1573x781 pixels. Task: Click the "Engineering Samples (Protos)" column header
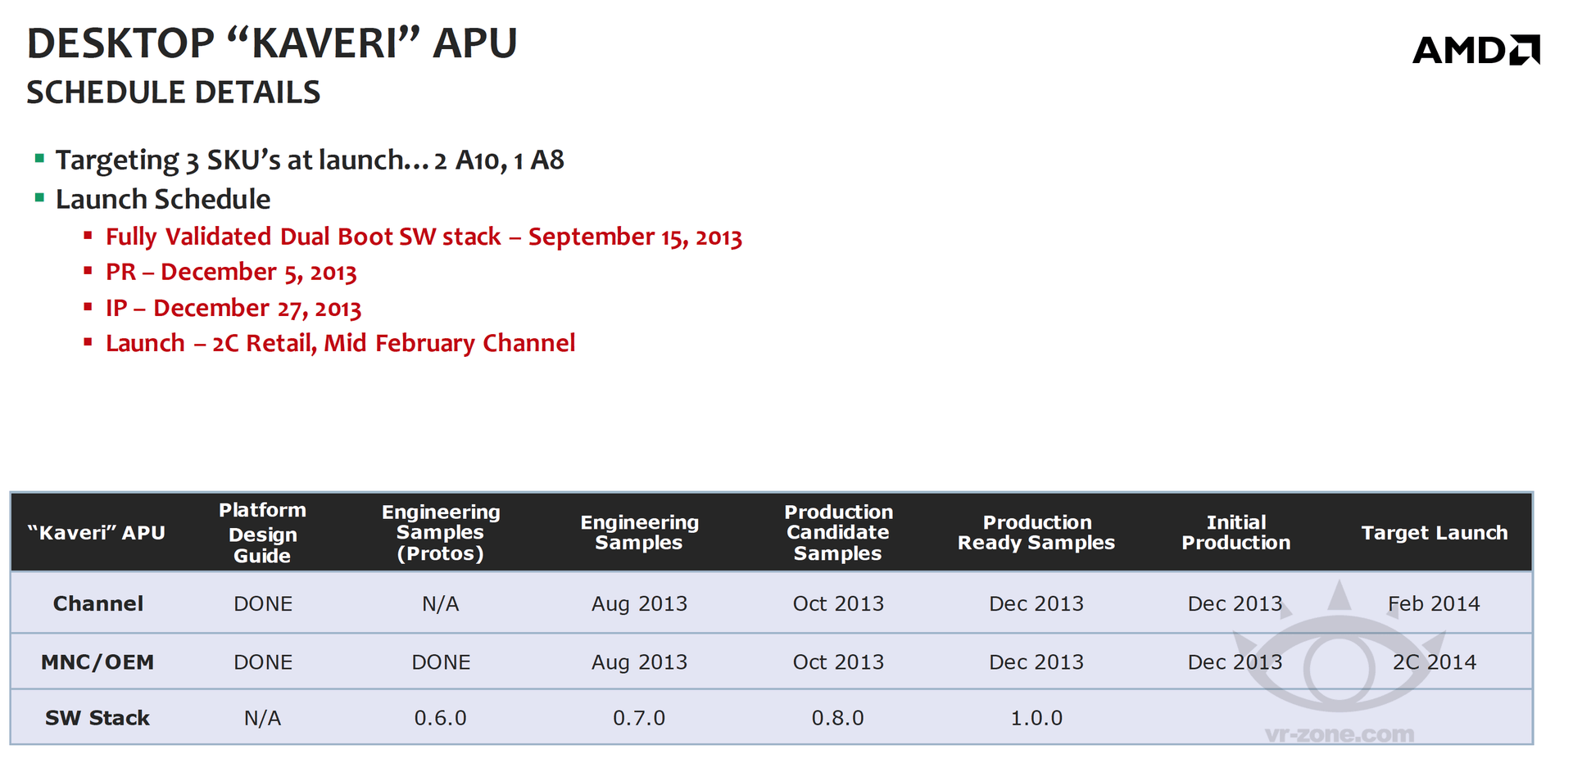point(441,533)
